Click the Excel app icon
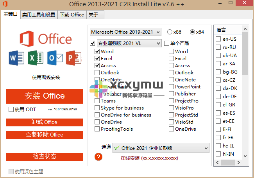The image size is (254, 178). coord(36,58)
